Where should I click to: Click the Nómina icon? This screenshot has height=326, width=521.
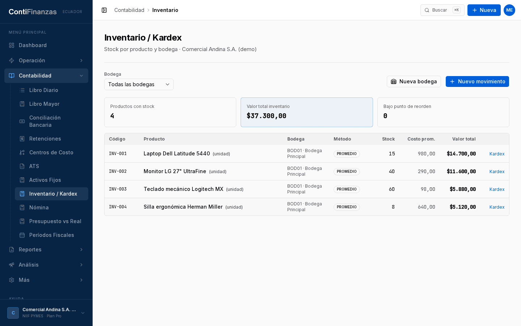click(x=22, y=208)
